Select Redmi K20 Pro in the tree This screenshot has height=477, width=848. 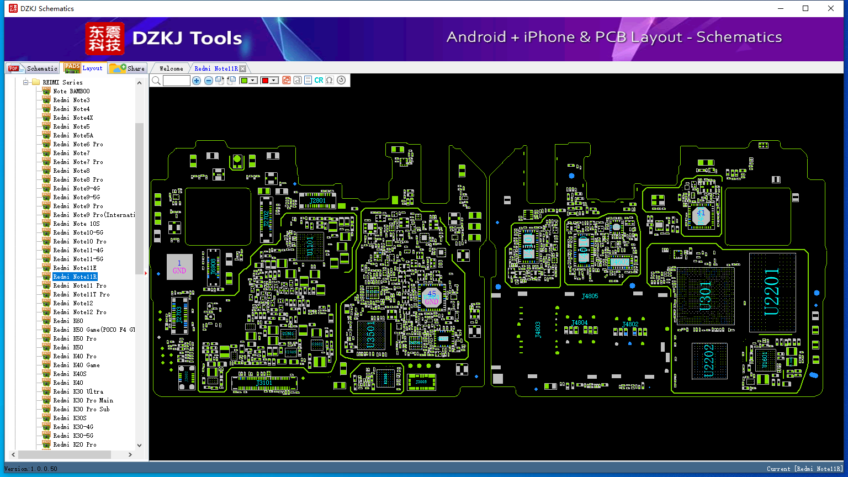75,444
